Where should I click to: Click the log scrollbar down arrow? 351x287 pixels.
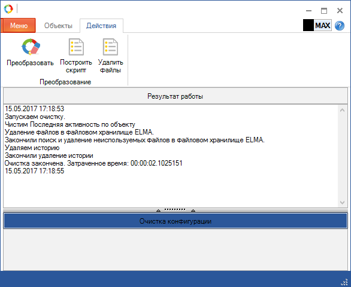342,203
